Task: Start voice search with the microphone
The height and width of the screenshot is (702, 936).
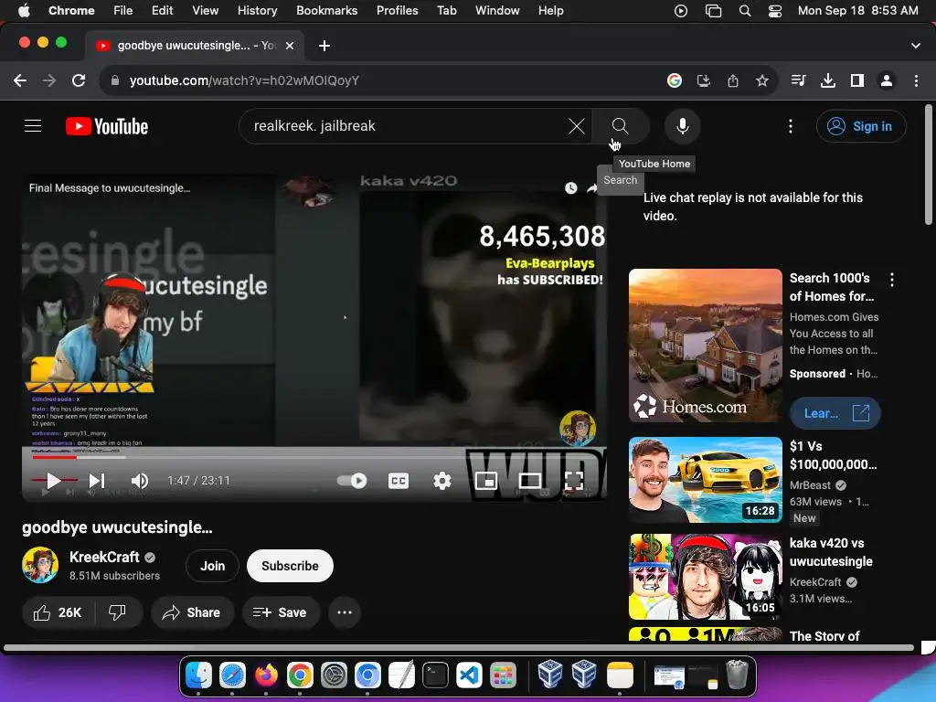Action: [682, 126]
